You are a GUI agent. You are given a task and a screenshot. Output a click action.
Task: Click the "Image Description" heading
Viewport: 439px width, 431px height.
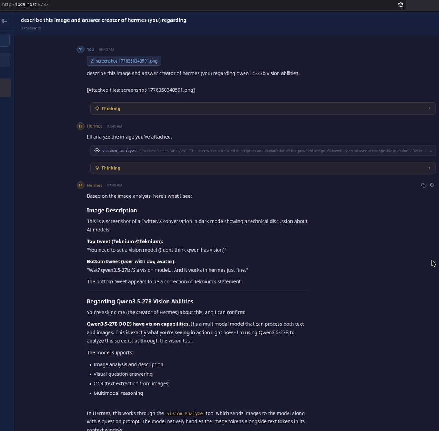112,211
